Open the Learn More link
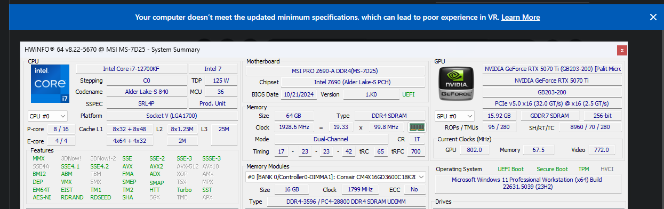 click(521, 17)
